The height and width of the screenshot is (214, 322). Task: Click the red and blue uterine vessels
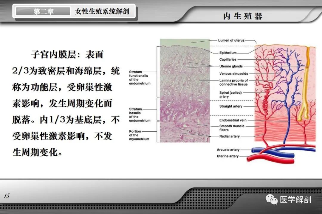pos(281,154)
